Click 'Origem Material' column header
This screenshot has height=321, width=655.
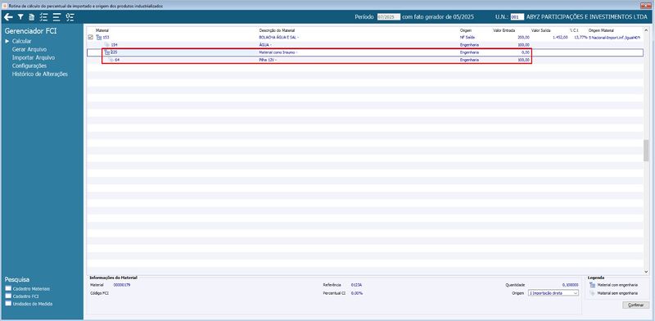[x=602, y=30]
